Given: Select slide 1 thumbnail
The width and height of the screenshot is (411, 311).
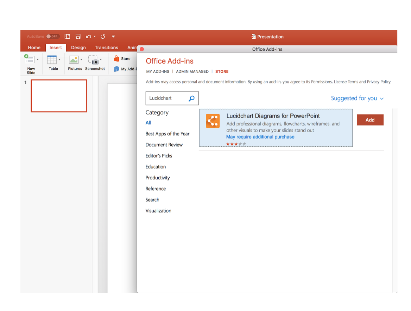Looking at the screenshot, I should coord(59,96).
